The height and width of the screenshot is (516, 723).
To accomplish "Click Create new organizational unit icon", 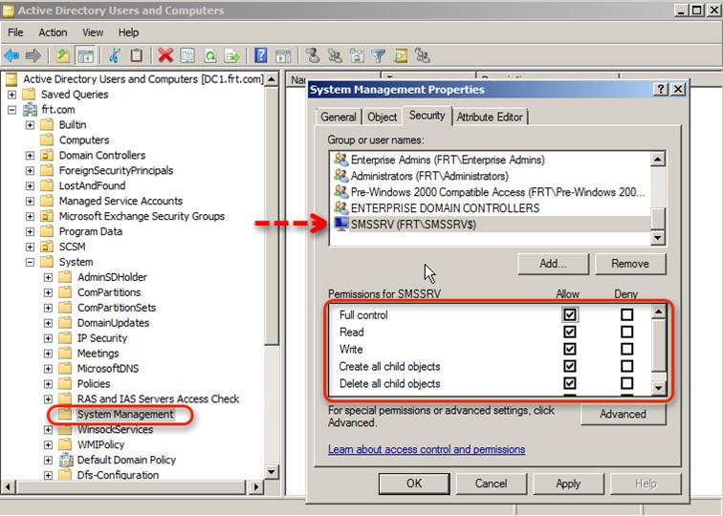I will (x=357, y=55).
